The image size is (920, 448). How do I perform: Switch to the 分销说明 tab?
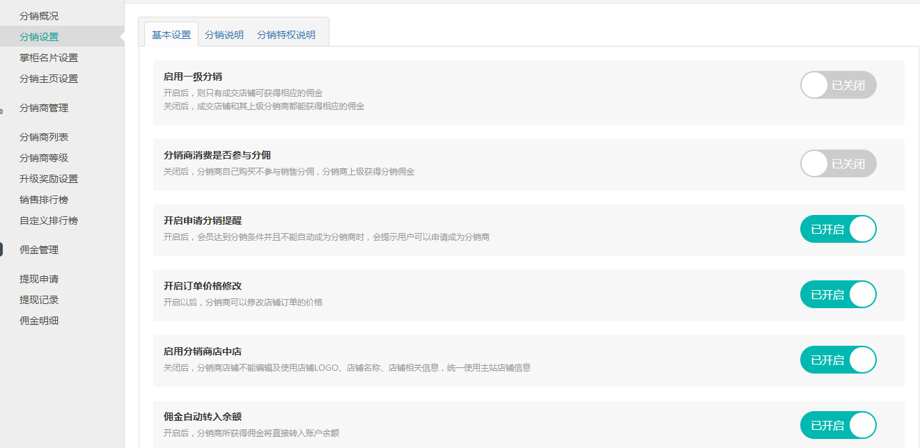[x=224, y=35]
